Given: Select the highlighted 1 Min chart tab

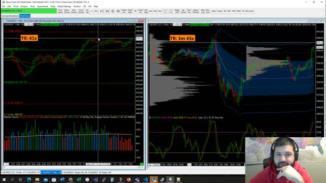Looking at the screenshot, I should tap(51, 172).
